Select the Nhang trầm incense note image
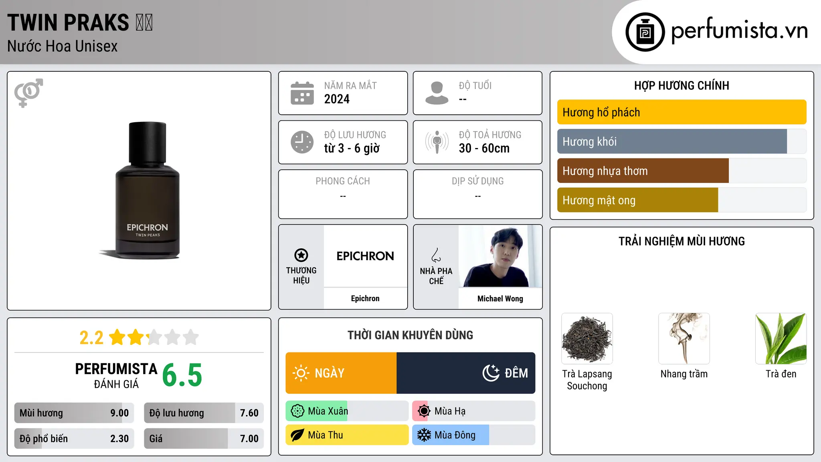This screenshot has width=821, height=462. [684, 338]
